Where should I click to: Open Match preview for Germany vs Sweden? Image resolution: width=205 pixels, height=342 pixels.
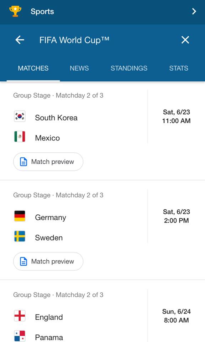point(48,261)
